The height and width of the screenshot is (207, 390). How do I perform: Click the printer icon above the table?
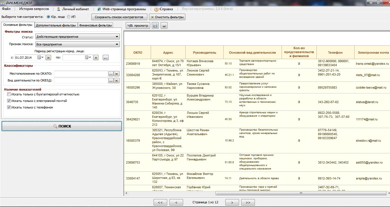point(164,26)
